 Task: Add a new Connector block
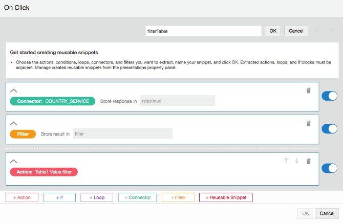tap(137, 197)
